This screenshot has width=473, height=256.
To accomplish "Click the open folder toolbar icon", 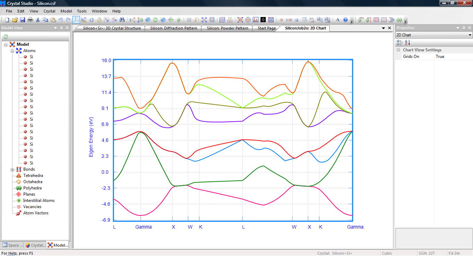I will click(x=15, y=20).
